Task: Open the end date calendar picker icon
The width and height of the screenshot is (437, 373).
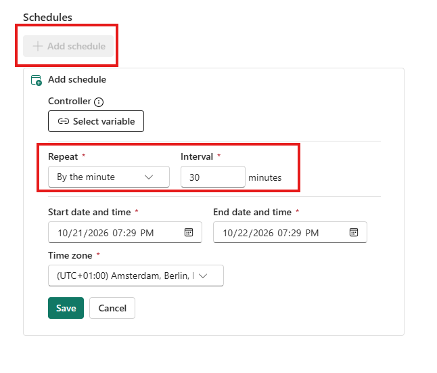Action: 354,232
